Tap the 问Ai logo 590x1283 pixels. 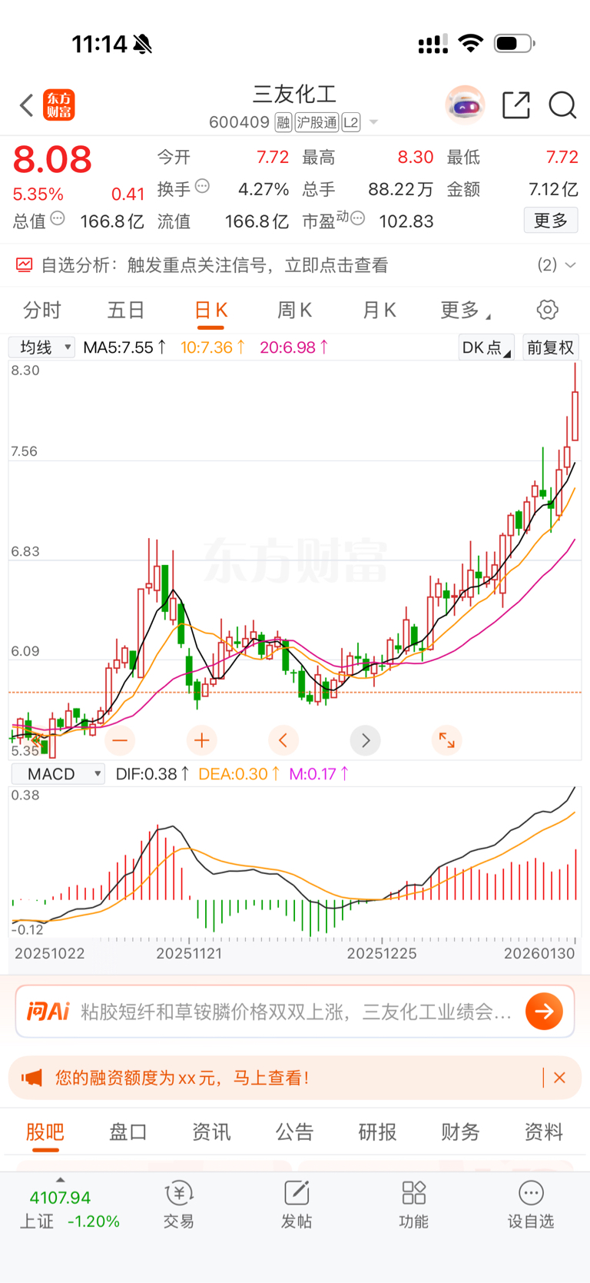pyautogui.click(x=48, y=1011)
